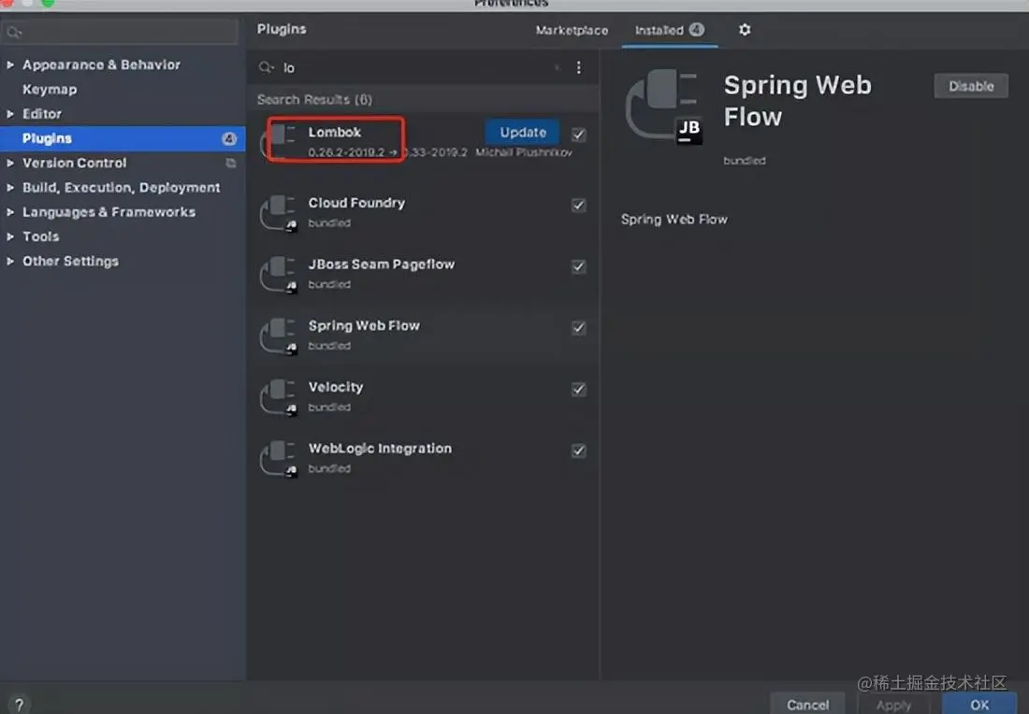This screenshot has height=714, width=1029.
Task: Confirm preferences with OK
Action: [979, 705]
